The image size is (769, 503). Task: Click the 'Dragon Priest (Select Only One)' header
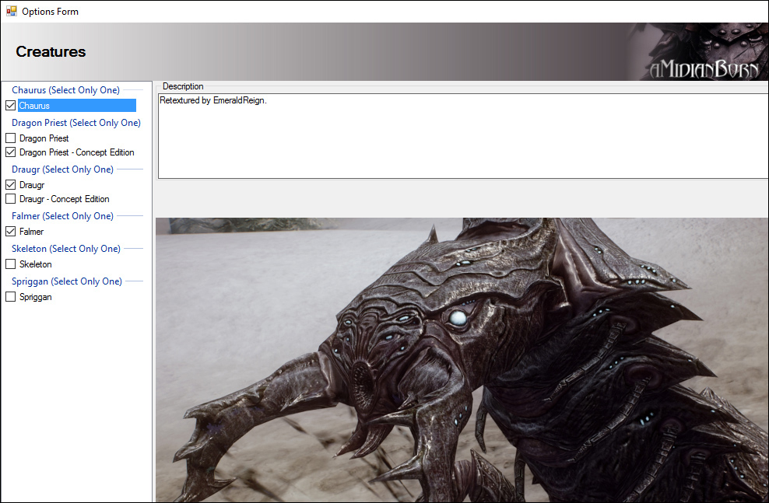pyautogui.click(x=76, y=122)
